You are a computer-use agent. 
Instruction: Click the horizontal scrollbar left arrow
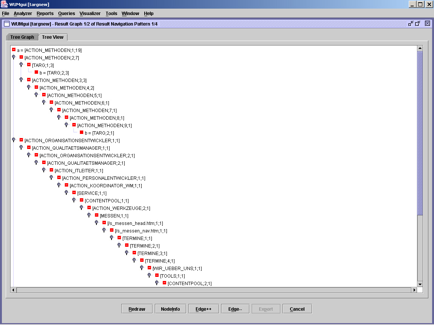tap(13, 290)
